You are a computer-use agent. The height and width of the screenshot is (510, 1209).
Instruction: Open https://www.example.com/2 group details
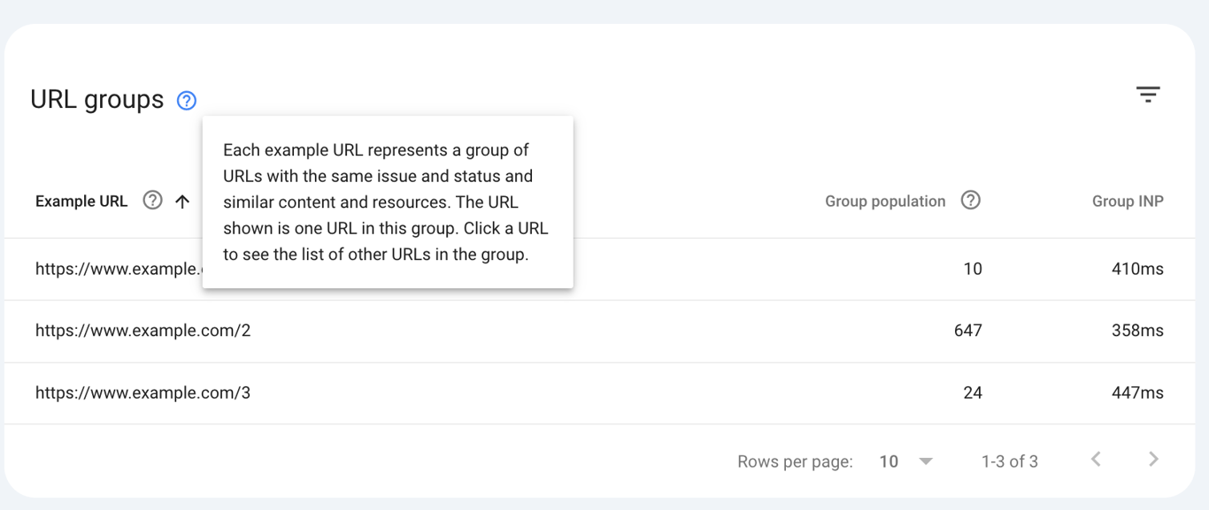coord(142,331)
